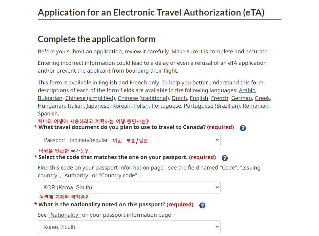Viewport: 319px width, 236px height.
Task: Open the "Nationality" passport info link
Action: point(64,215)
